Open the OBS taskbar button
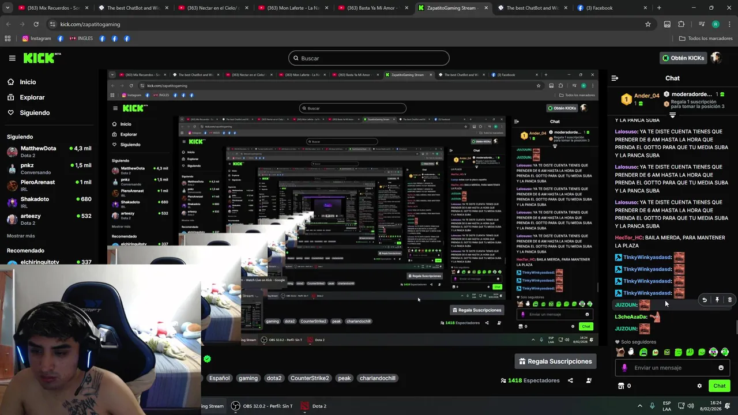738x415 pixels. coord(262,406)
